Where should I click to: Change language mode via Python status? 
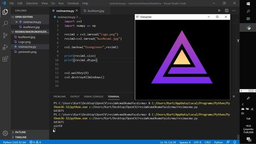[x=218, y=142]
